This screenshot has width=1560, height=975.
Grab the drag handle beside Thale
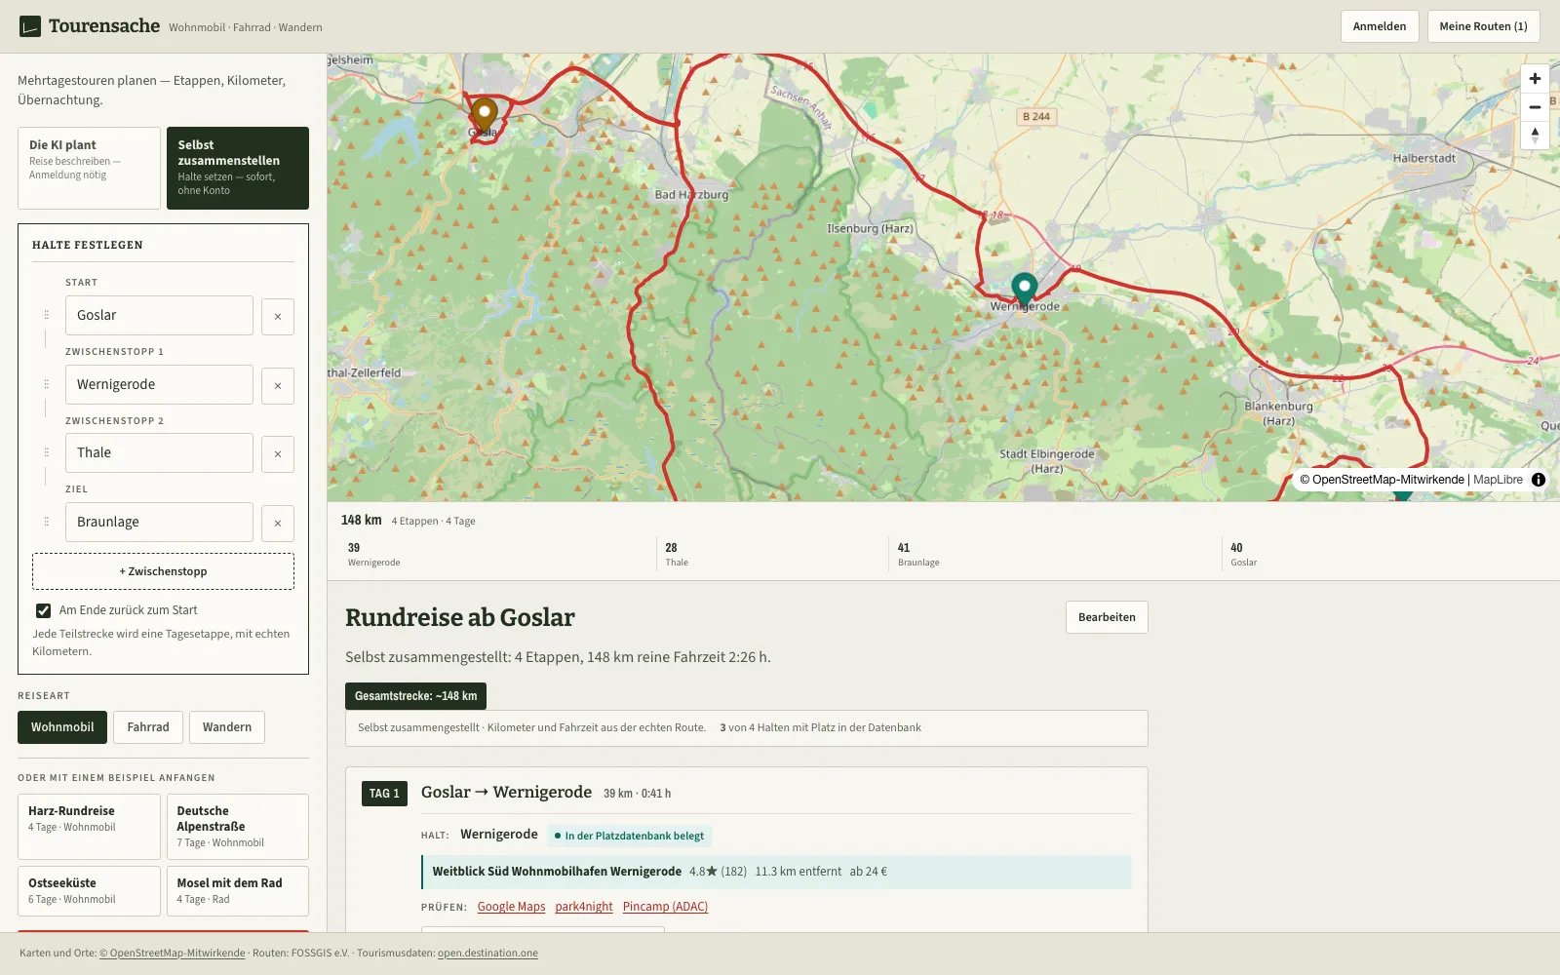(46, 452)
